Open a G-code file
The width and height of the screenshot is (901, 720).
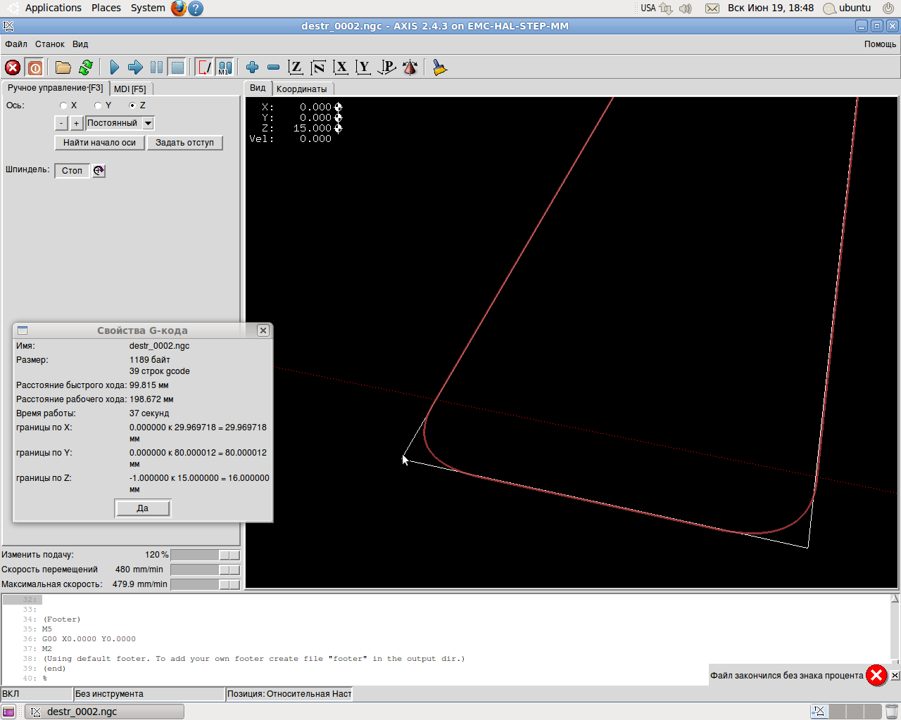[63, 67]
